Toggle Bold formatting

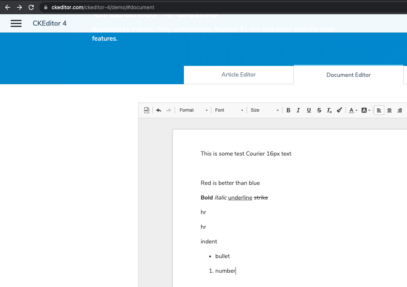[x=288, y=110]
